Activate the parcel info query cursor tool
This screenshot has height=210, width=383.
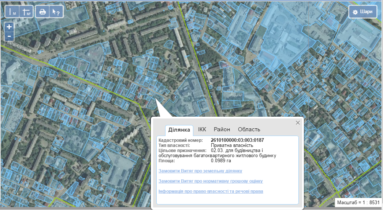click(x=56, y=12)
